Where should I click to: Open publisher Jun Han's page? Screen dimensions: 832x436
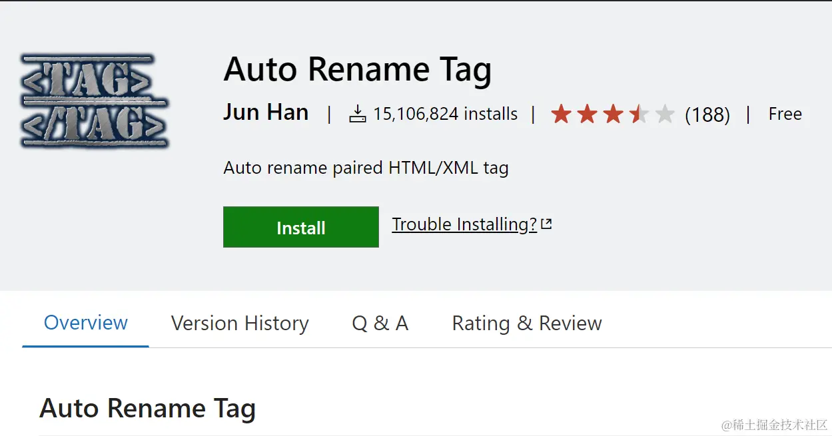coord(266,112)
